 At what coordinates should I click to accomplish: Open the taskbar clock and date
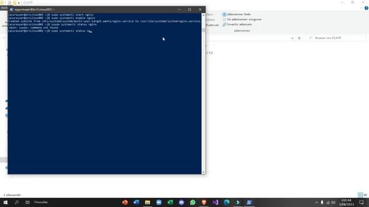coord(347,202)
